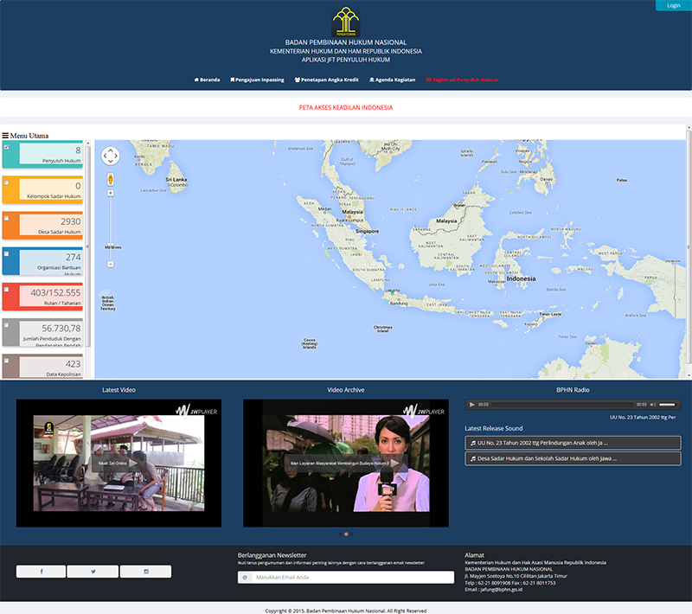Viewport: 692px width, 614px height.
Task: Focus the Masukkan Email Anda field
Action: (x=346, y=578)
